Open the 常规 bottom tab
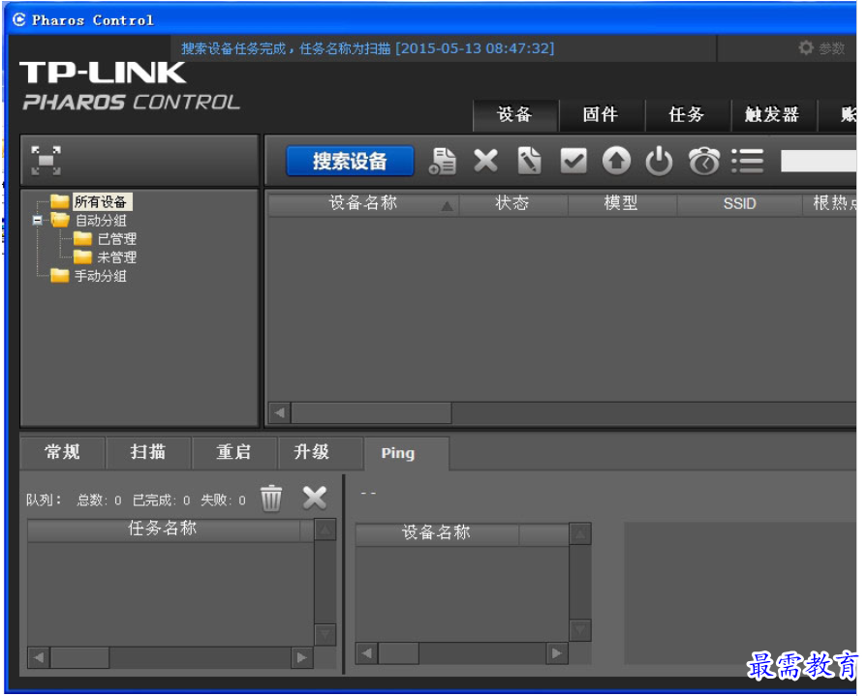Image resolution: width=867 pixels, height=696 pixels. point(62,452)
